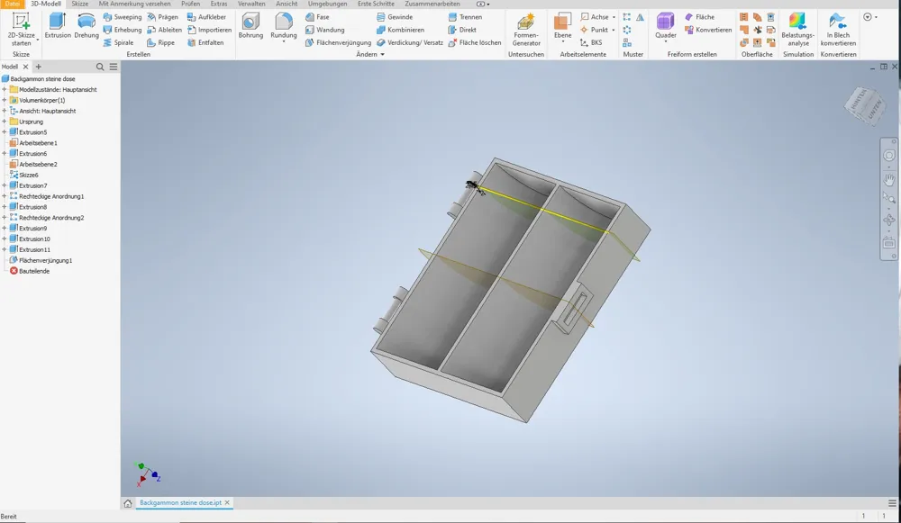Expand the Ursprung folder
901x523 pixels.
[5, 122]
